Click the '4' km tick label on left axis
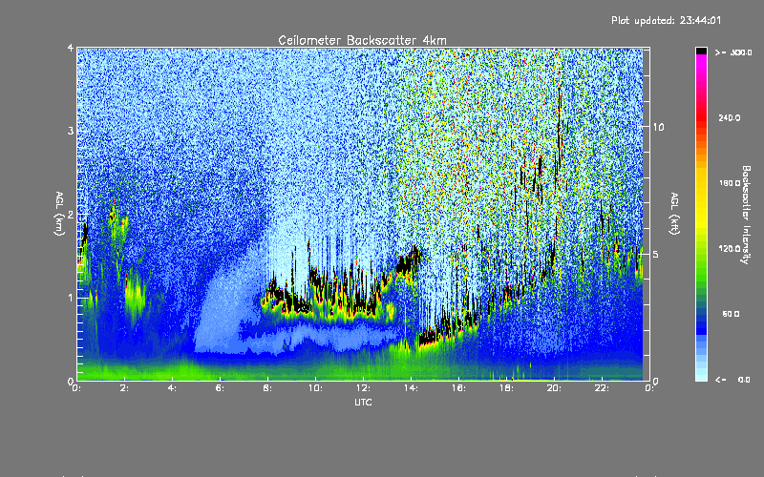The height and width of the screenshot is (477, 764). tap(71, 48)
